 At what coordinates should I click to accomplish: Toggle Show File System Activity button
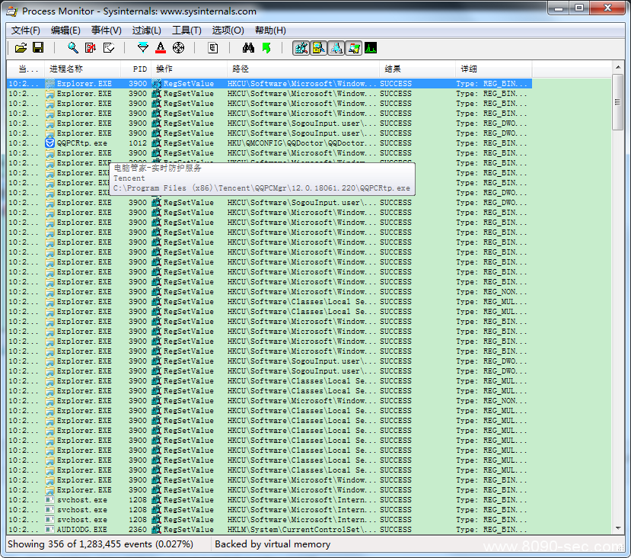click(319, 48)
